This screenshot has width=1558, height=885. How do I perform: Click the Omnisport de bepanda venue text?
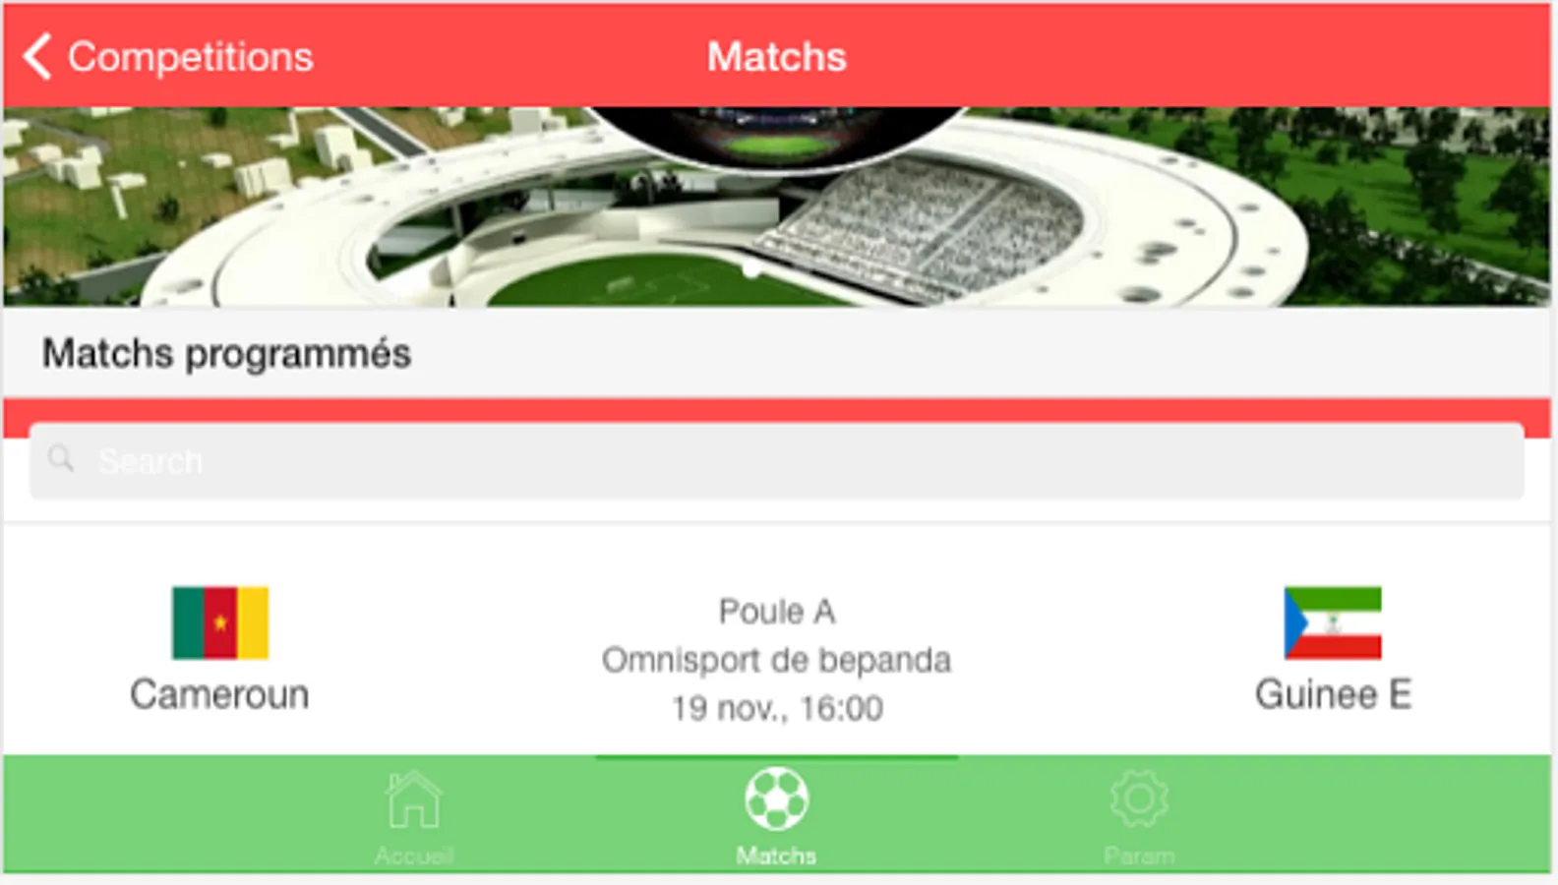pos(777,660)
